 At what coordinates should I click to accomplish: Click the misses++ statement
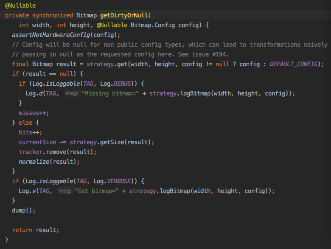coord(34,113)
